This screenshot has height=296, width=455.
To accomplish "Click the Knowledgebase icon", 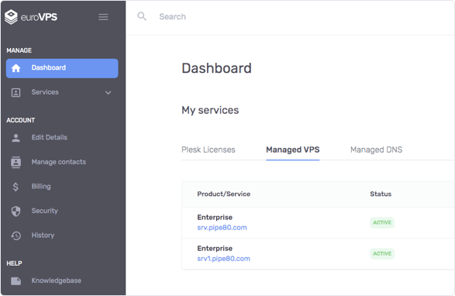I will coord(16,281).
